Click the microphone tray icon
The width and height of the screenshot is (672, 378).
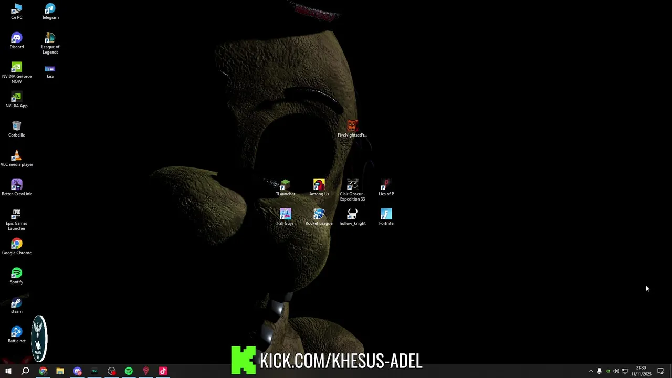click(x=599, y=371)
